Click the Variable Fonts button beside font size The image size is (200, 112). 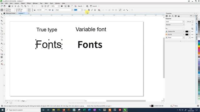click(85, 10)
